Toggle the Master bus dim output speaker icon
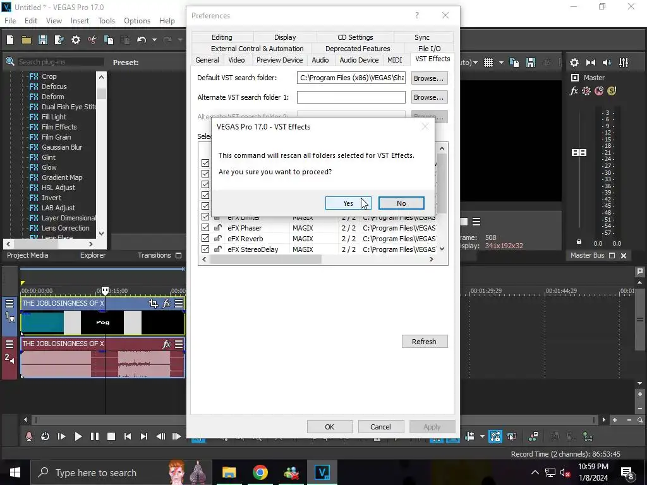Image resolution: width=647 pixels, height=485 pixels. 607,63
